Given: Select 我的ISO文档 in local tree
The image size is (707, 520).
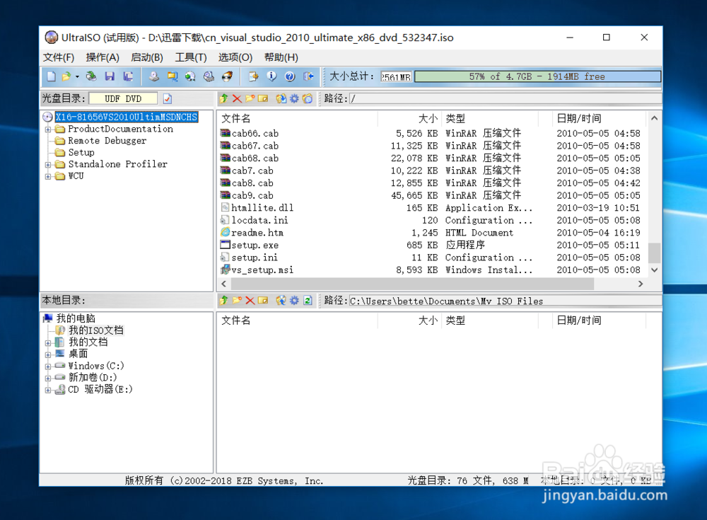Looking at the screenshot, I should 95,330.
